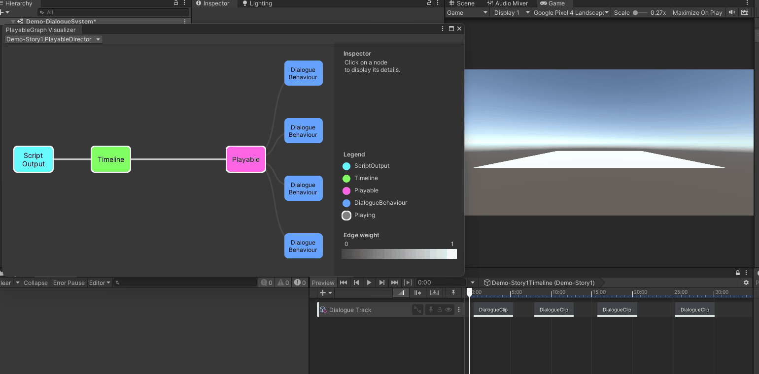This screenshot has width=759, height=374.
Task: Open the timeline settings gear
Action: click(746, 282)
